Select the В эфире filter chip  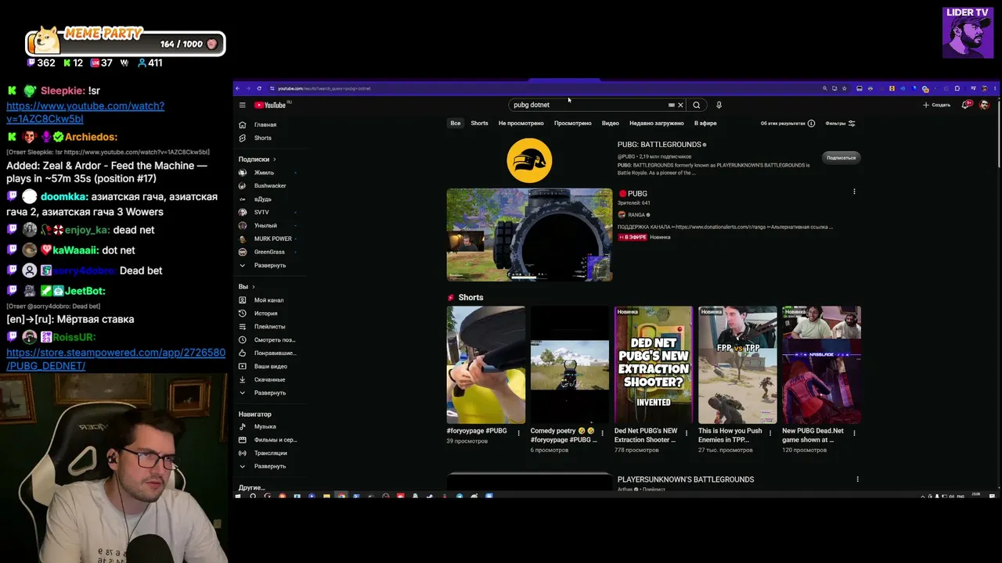pyautogui.click(x=705, y=124)
